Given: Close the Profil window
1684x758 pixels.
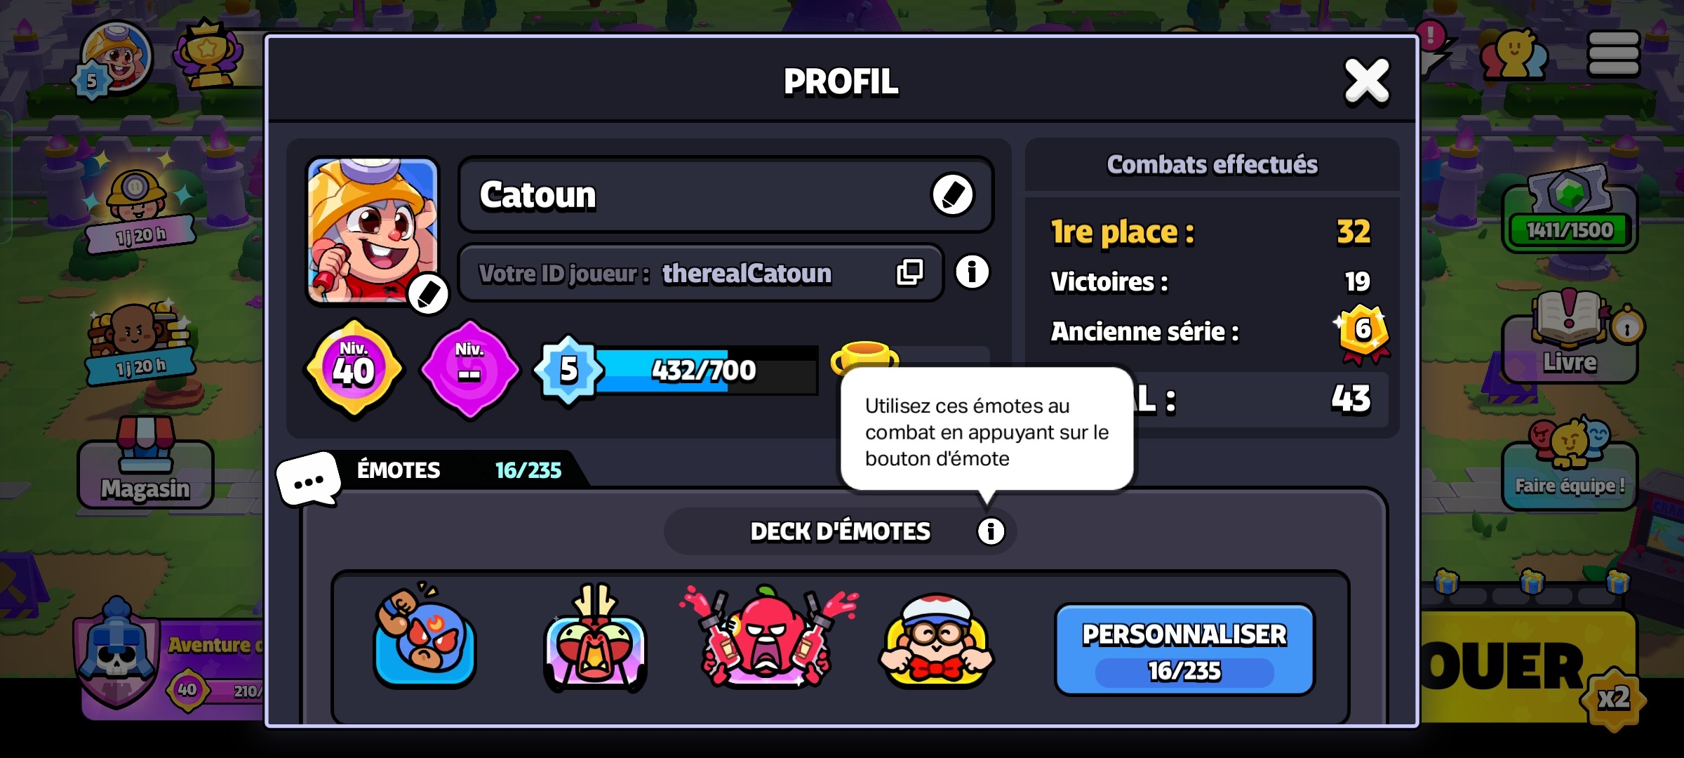Looking at the screenshot, I should pyautogui.click(x=1366, y=81).
